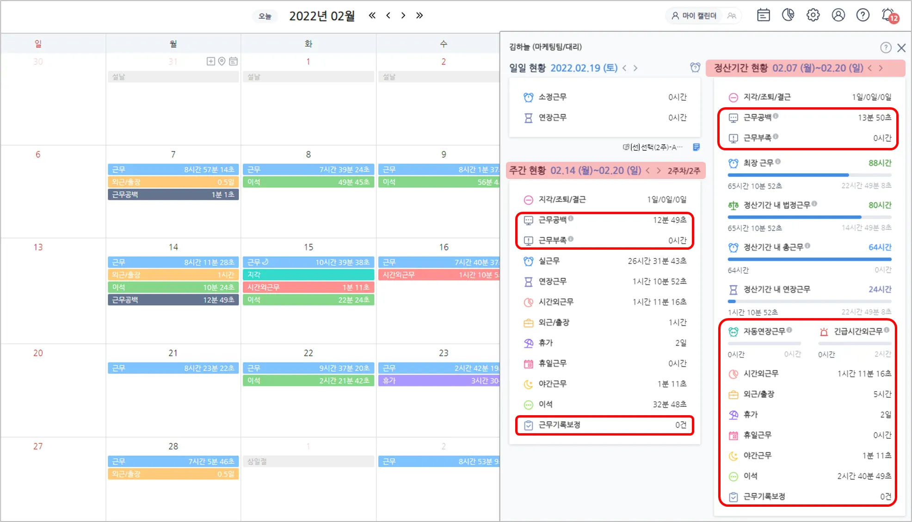Go to next settlement period
Image resolution: width=912 pixels, height=522 pixels.
(x=881, y=68)
